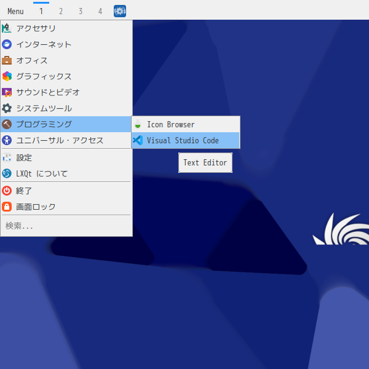The image size is (369, 369).
Task: Click the LXQt について logo icon
Action: click(7, 173)
